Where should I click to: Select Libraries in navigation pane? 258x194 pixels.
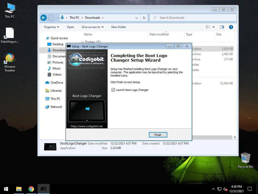click(53, 91)
